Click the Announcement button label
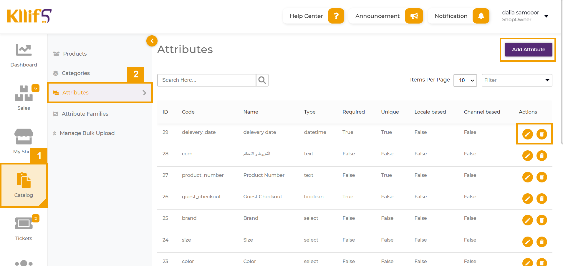The height and width of the screenshot is (266, 563). tap(377, 16)
